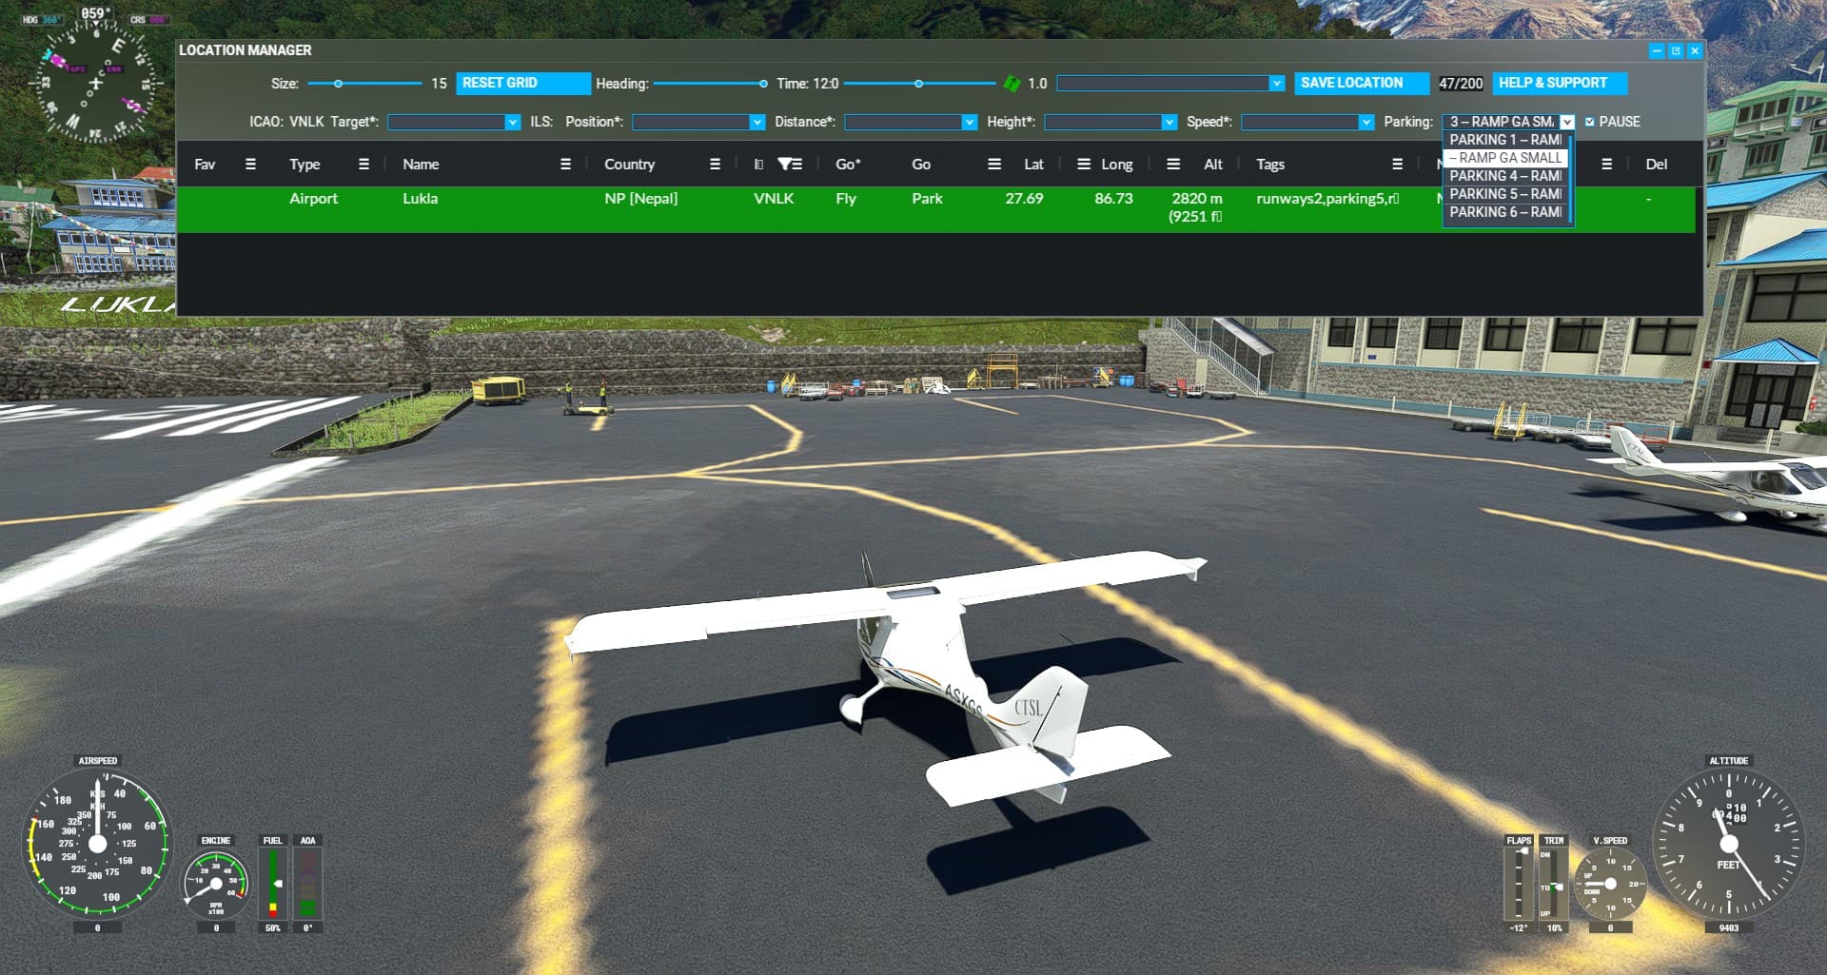The image size is (1827, 975).
Task: Click the Del dash in Lukla row
Action: pos(1648,199)
